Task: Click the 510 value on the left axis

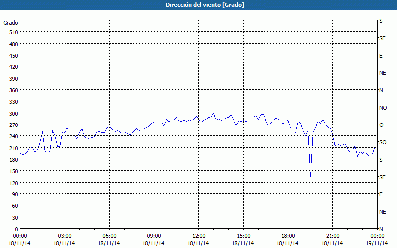Action: [14, 32]
